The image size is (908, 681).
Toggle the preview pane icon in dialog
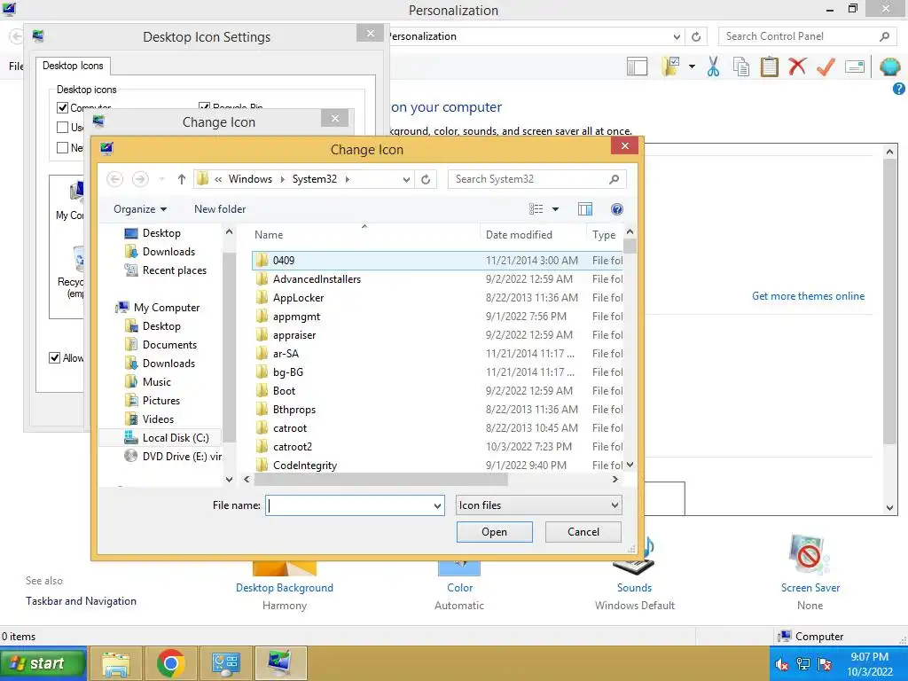pos(585,209)
